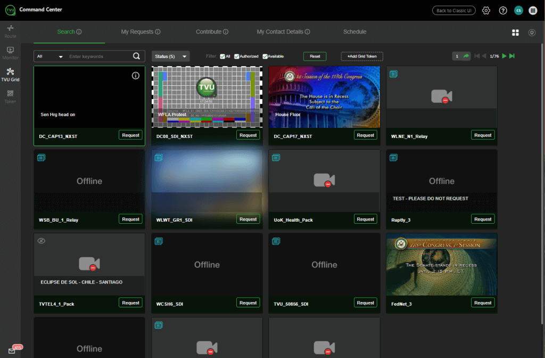Request the TVTEL4_1_Pack source

point(130,303)
